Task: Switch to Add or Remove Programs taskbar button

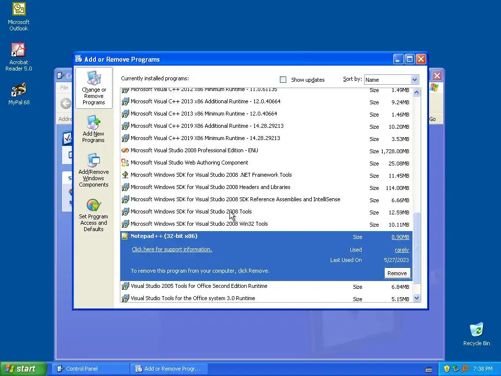Action: (x=169, y=369)
